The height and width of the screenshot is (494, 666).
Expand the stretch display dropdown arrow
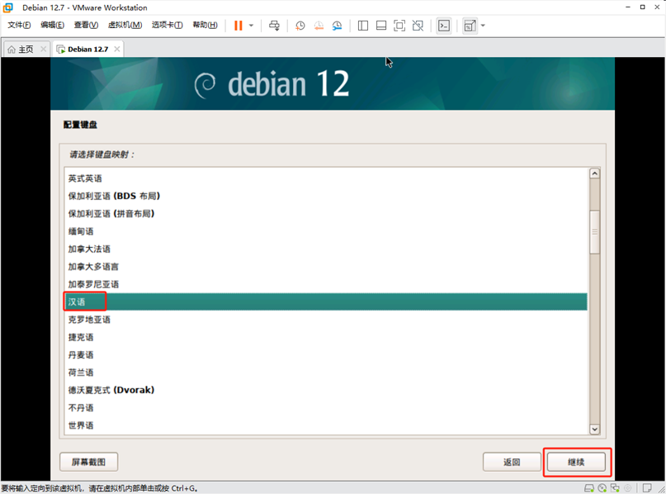(x=483, y=26)
